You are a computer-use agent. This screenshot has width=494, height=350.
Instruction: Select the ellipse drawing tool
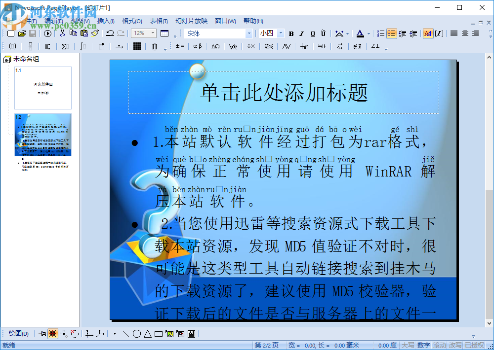(x=137, y=333)
